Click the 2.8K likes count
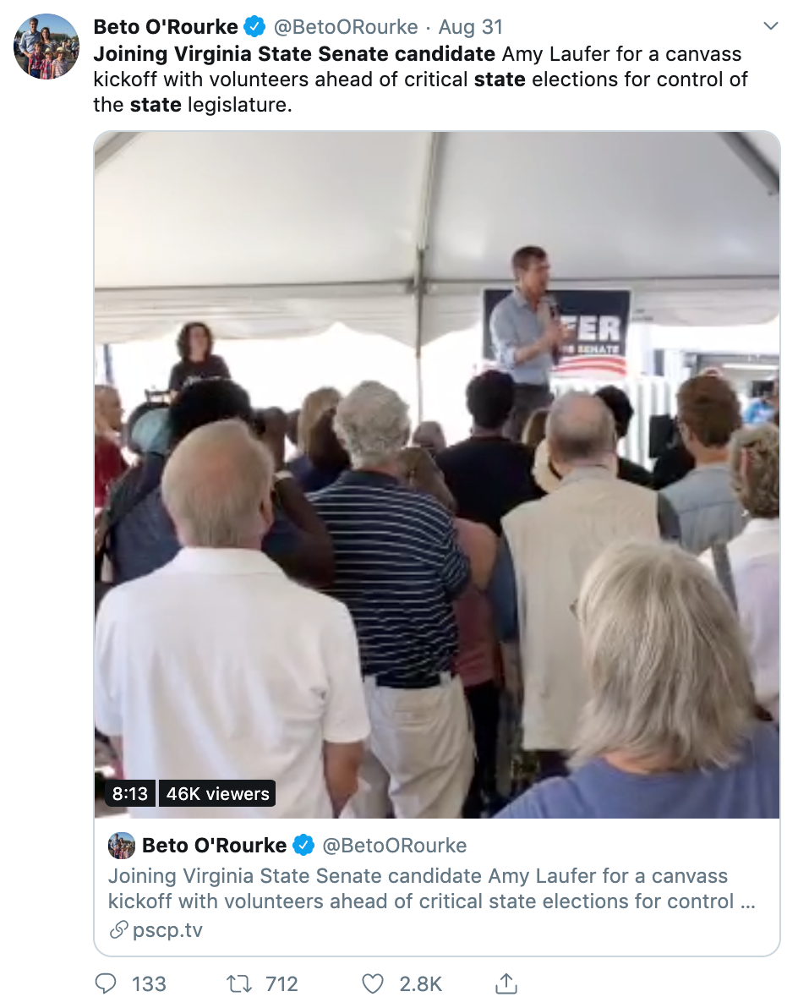The image size is (798, 1008). click(x=421, y=983)
